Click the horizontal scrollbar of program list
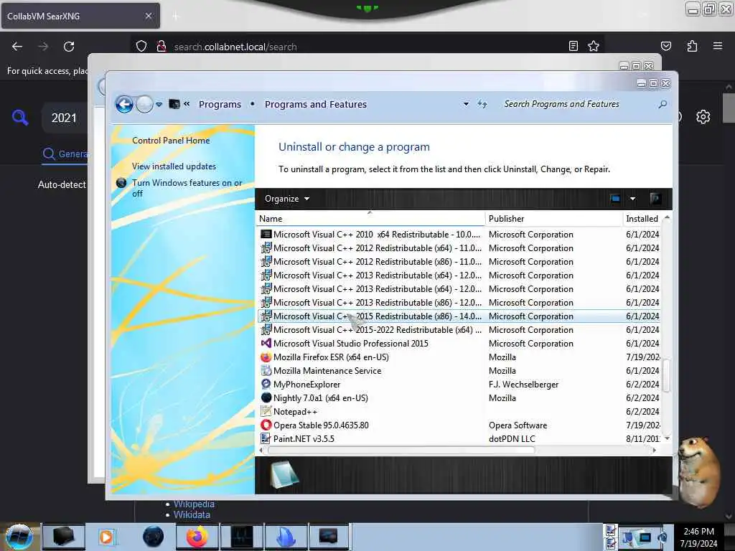Screen dimensions: 735x551 tap(401, 451)
